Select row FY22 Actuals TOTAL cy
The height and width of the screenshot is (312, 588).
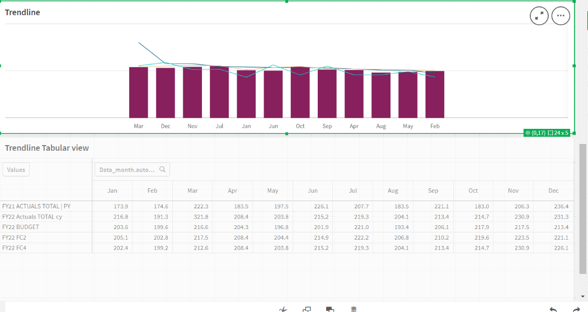click(32, 217)
